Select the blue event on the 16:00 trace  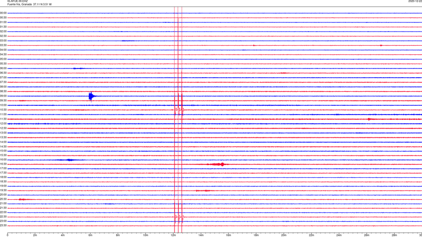coord(70,160)
